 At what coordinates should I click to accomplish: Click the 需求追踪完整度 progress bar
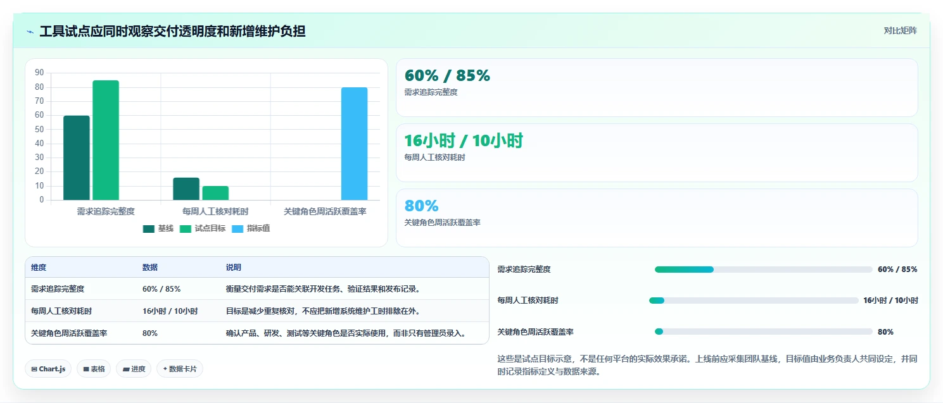tap(764, 270)
